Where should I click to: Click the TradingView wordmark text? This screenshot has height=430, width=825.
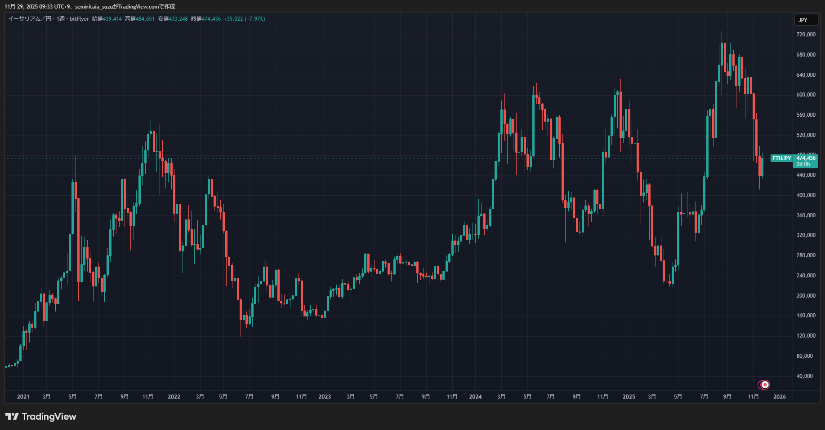pyautogui.click(x=49, y=417)
